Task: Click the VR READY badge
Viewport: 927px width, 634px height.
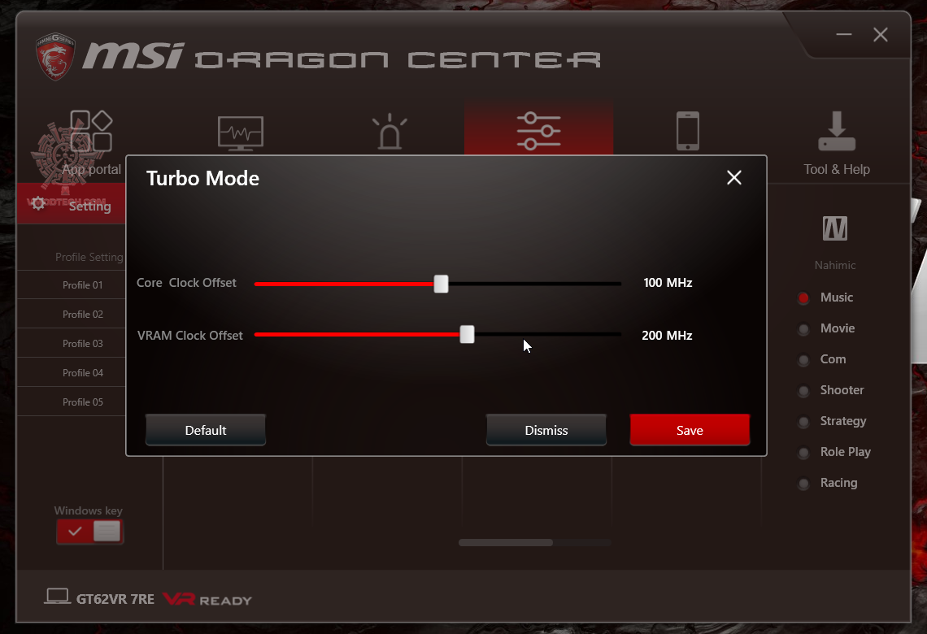Action: coord(207,600)
